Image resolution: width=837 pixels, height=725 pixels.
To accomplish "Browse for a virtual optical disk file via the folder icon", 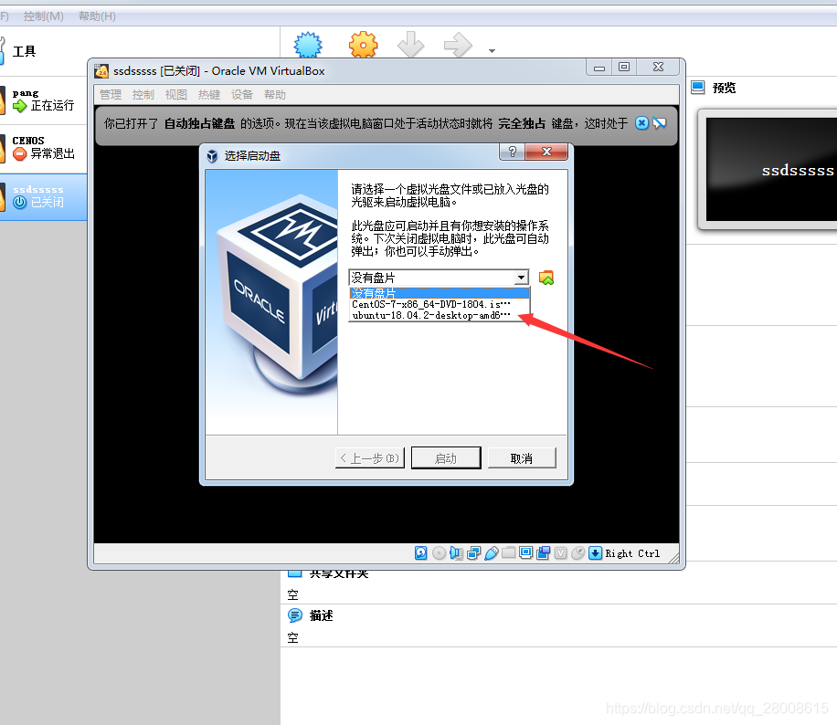I will (546, 278).
